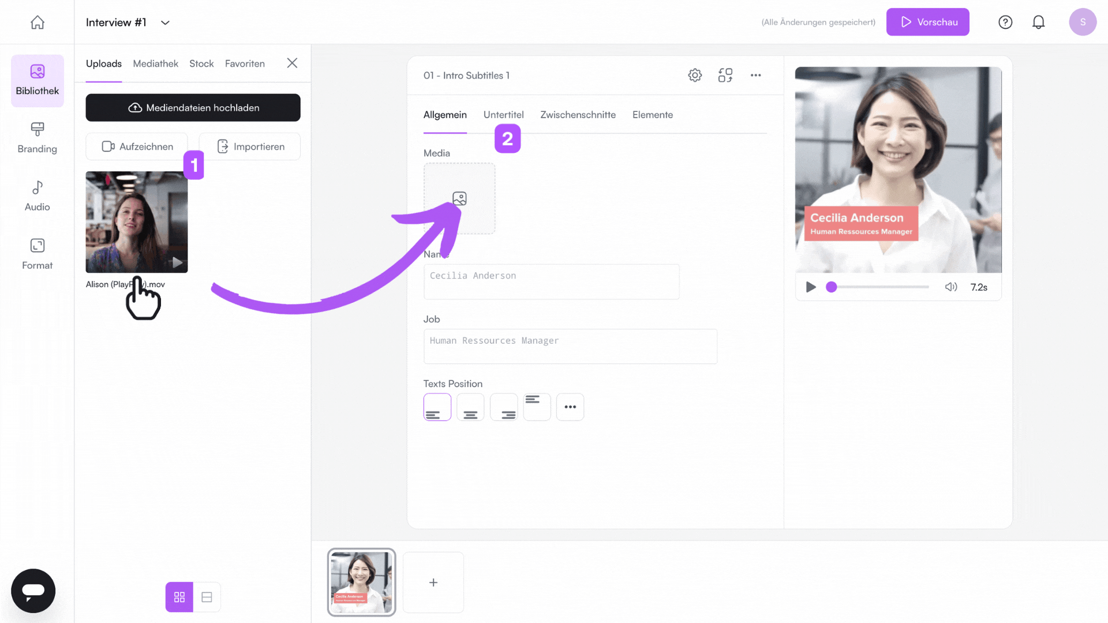Click the Importieren button
The height and width of the screenshot is (623, 1108).
(250, 147)
